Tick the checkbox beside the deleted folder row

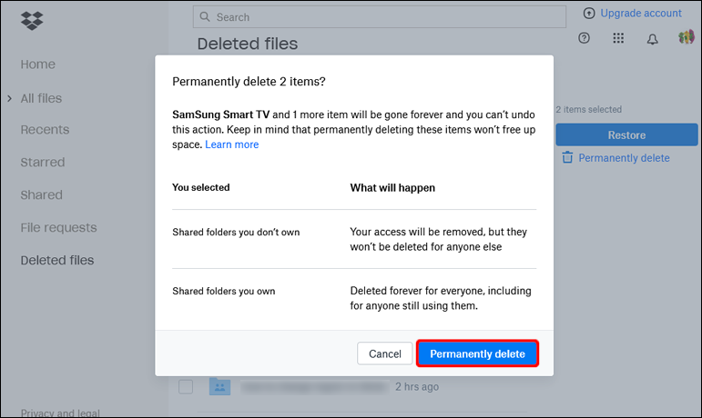pos(186,386)
